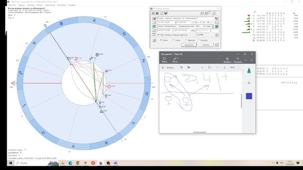Click the date input field in the dialog
This screenshot has height=170, width=303.
pos(165,22)
